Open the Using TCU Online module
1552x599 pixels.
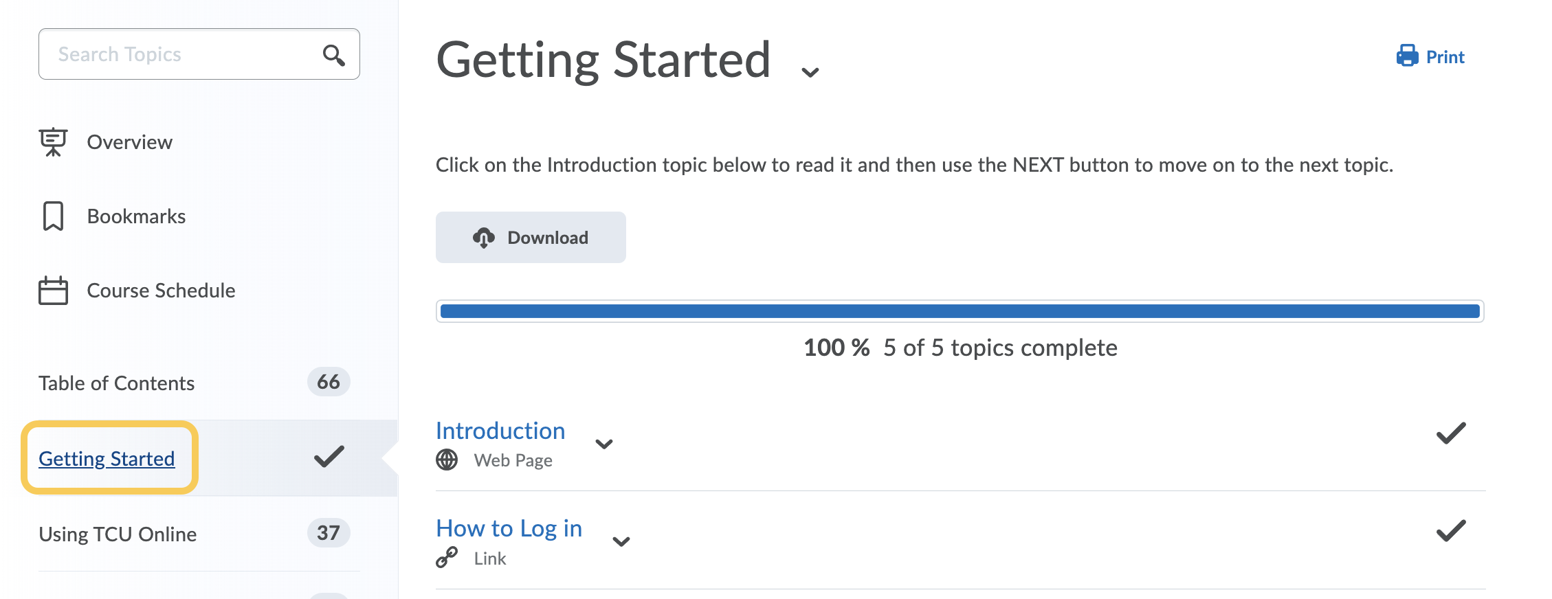118,534
